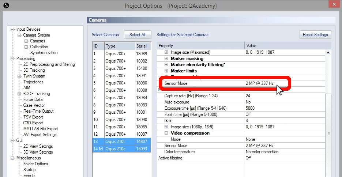Edit Exposure time value 5000
This screenshot has height=177, width=342.
pos(285,108)
